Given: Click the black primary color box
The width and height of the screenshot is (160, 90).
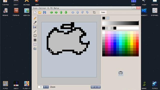Looking at the screenshot, I should (104, 18).
